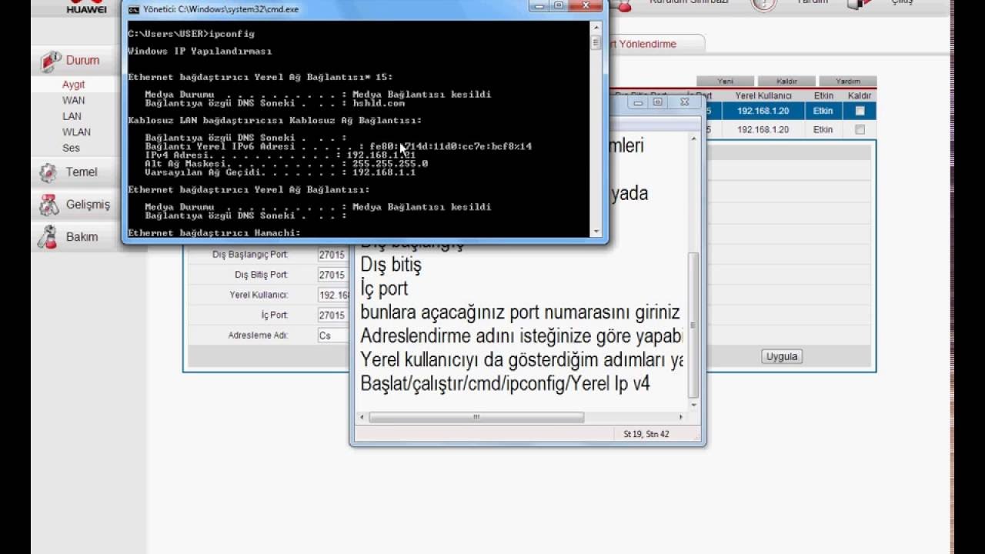Click the Yardım help icon in header

(x=763, y=4)
